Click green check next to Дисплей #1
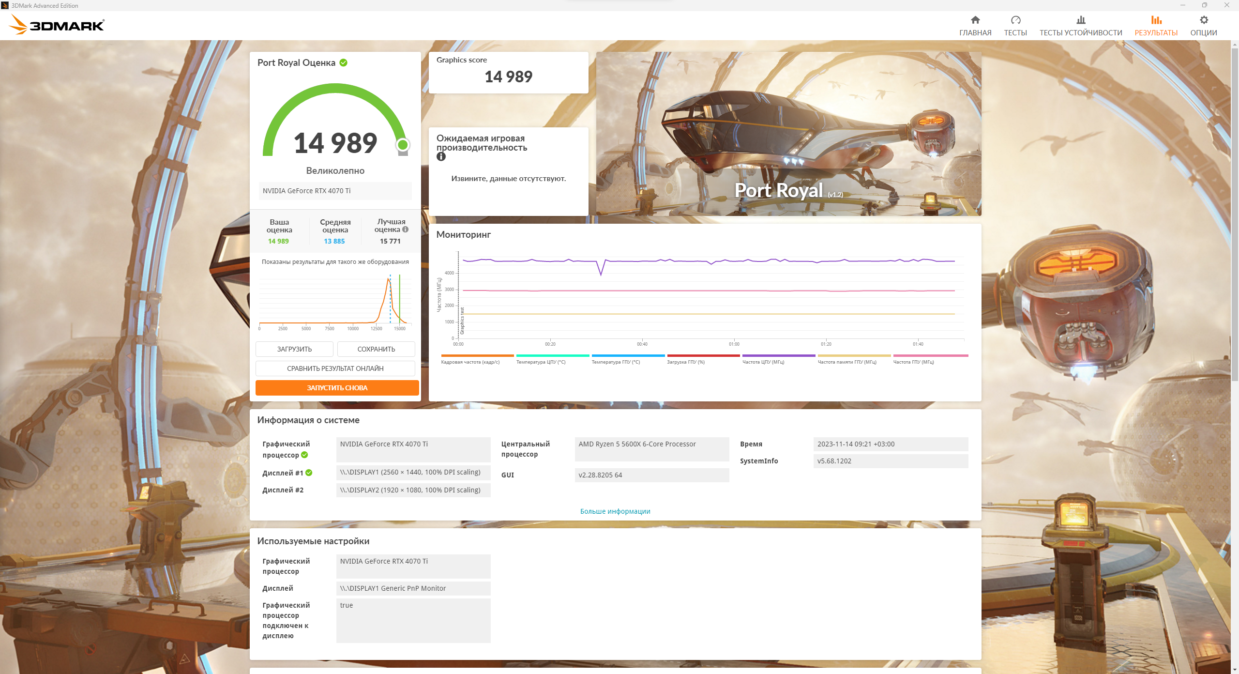1239x674 pixels. (x=309, y=473)
